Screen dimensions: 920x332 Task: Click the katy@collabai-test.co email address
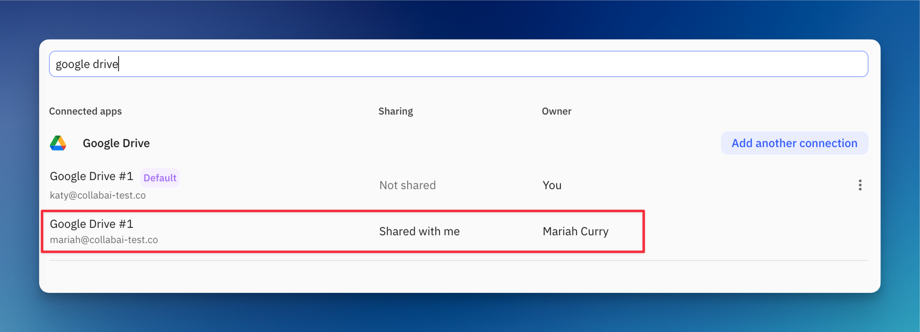[x=98, y=195]
